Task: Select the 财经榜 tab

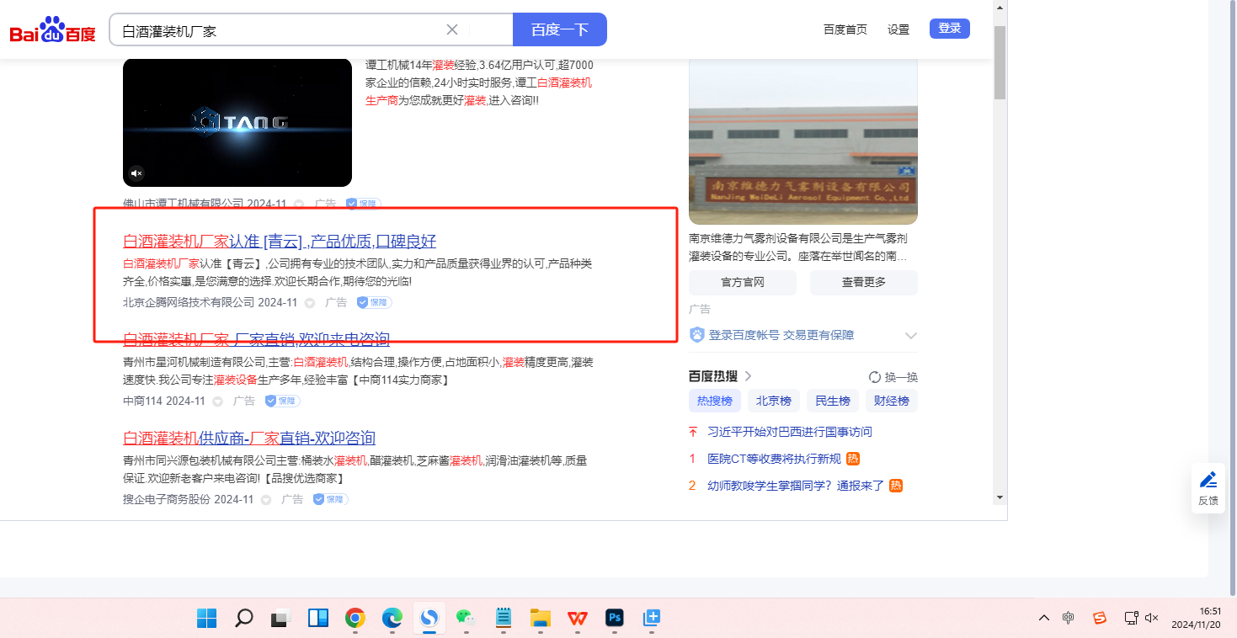Action: [891, 401]
